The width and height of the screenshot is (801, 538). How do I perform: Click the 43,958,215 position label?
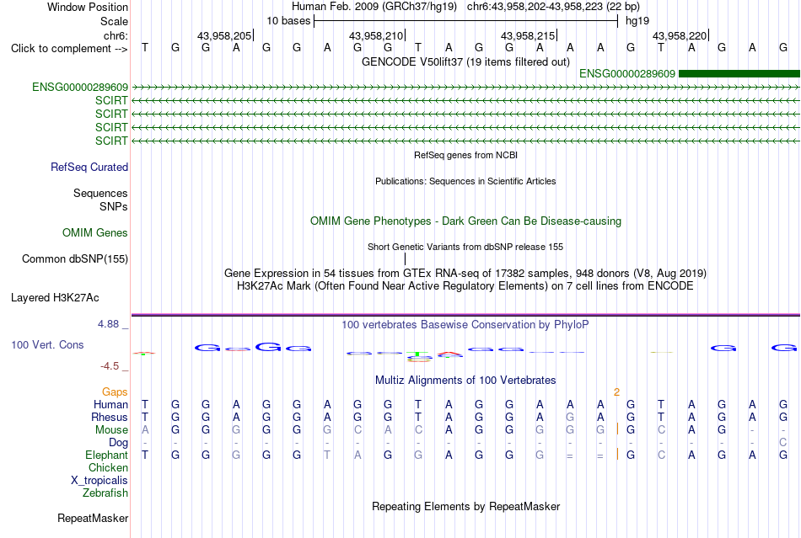tap(528, 35)
